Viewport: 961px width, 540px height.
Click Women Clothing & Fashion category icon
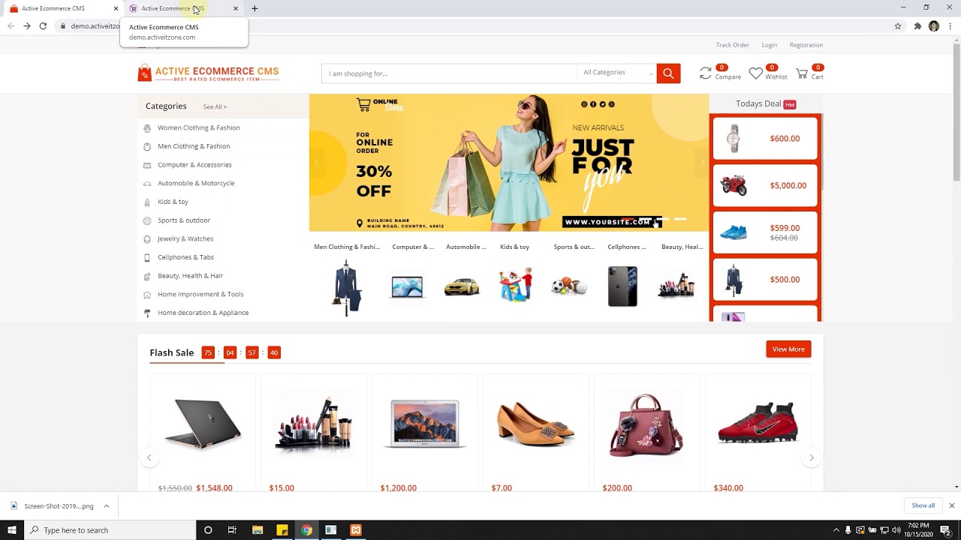147,128
